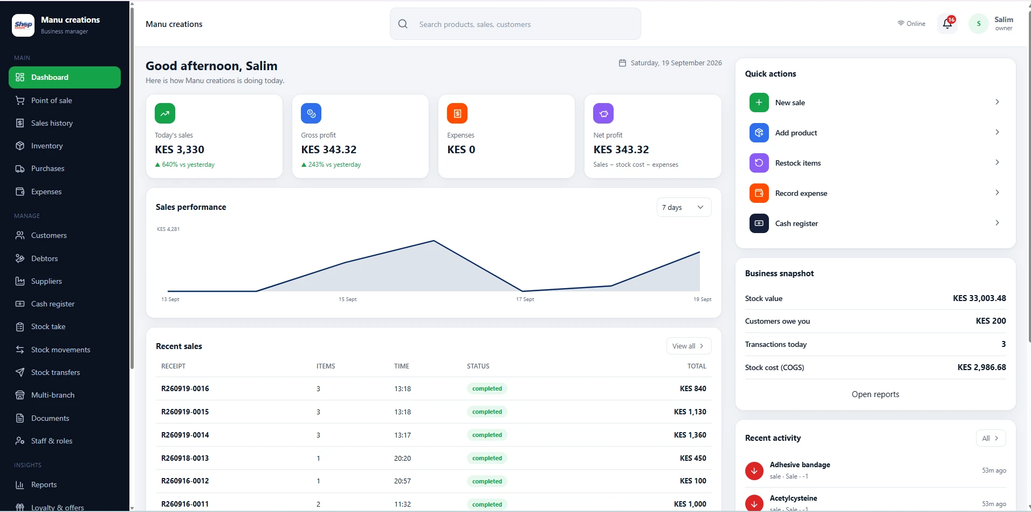The height and width of the screenshot is (512, 1031).
Task: Select Inventory in the sidebar
Action: click(x=65, y=146)
